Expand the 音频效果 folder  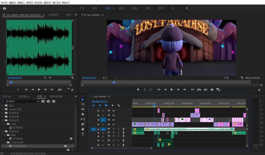coord(2,113)
